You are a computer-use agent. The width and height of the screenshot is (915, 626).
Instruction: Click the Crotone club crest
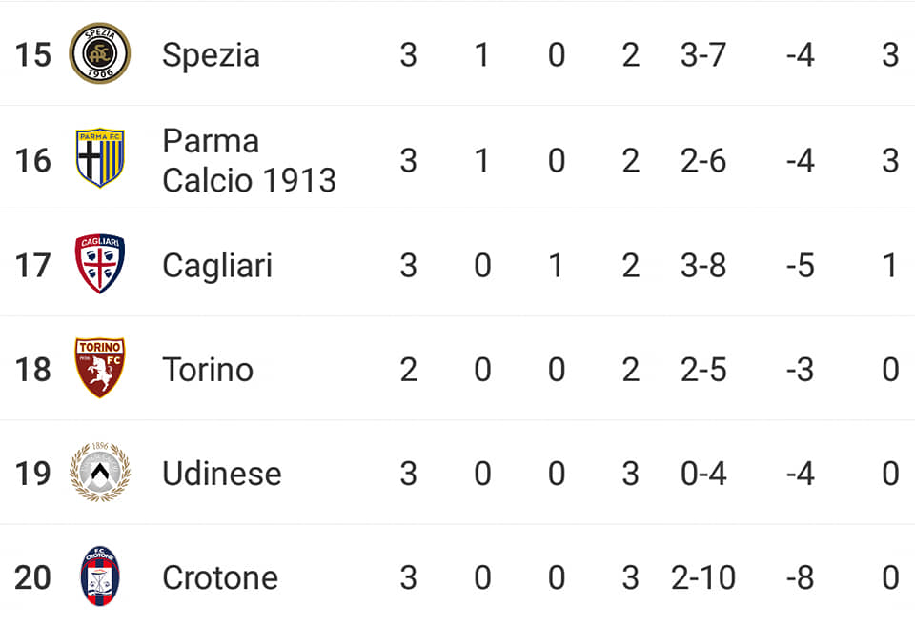(100, 576)
